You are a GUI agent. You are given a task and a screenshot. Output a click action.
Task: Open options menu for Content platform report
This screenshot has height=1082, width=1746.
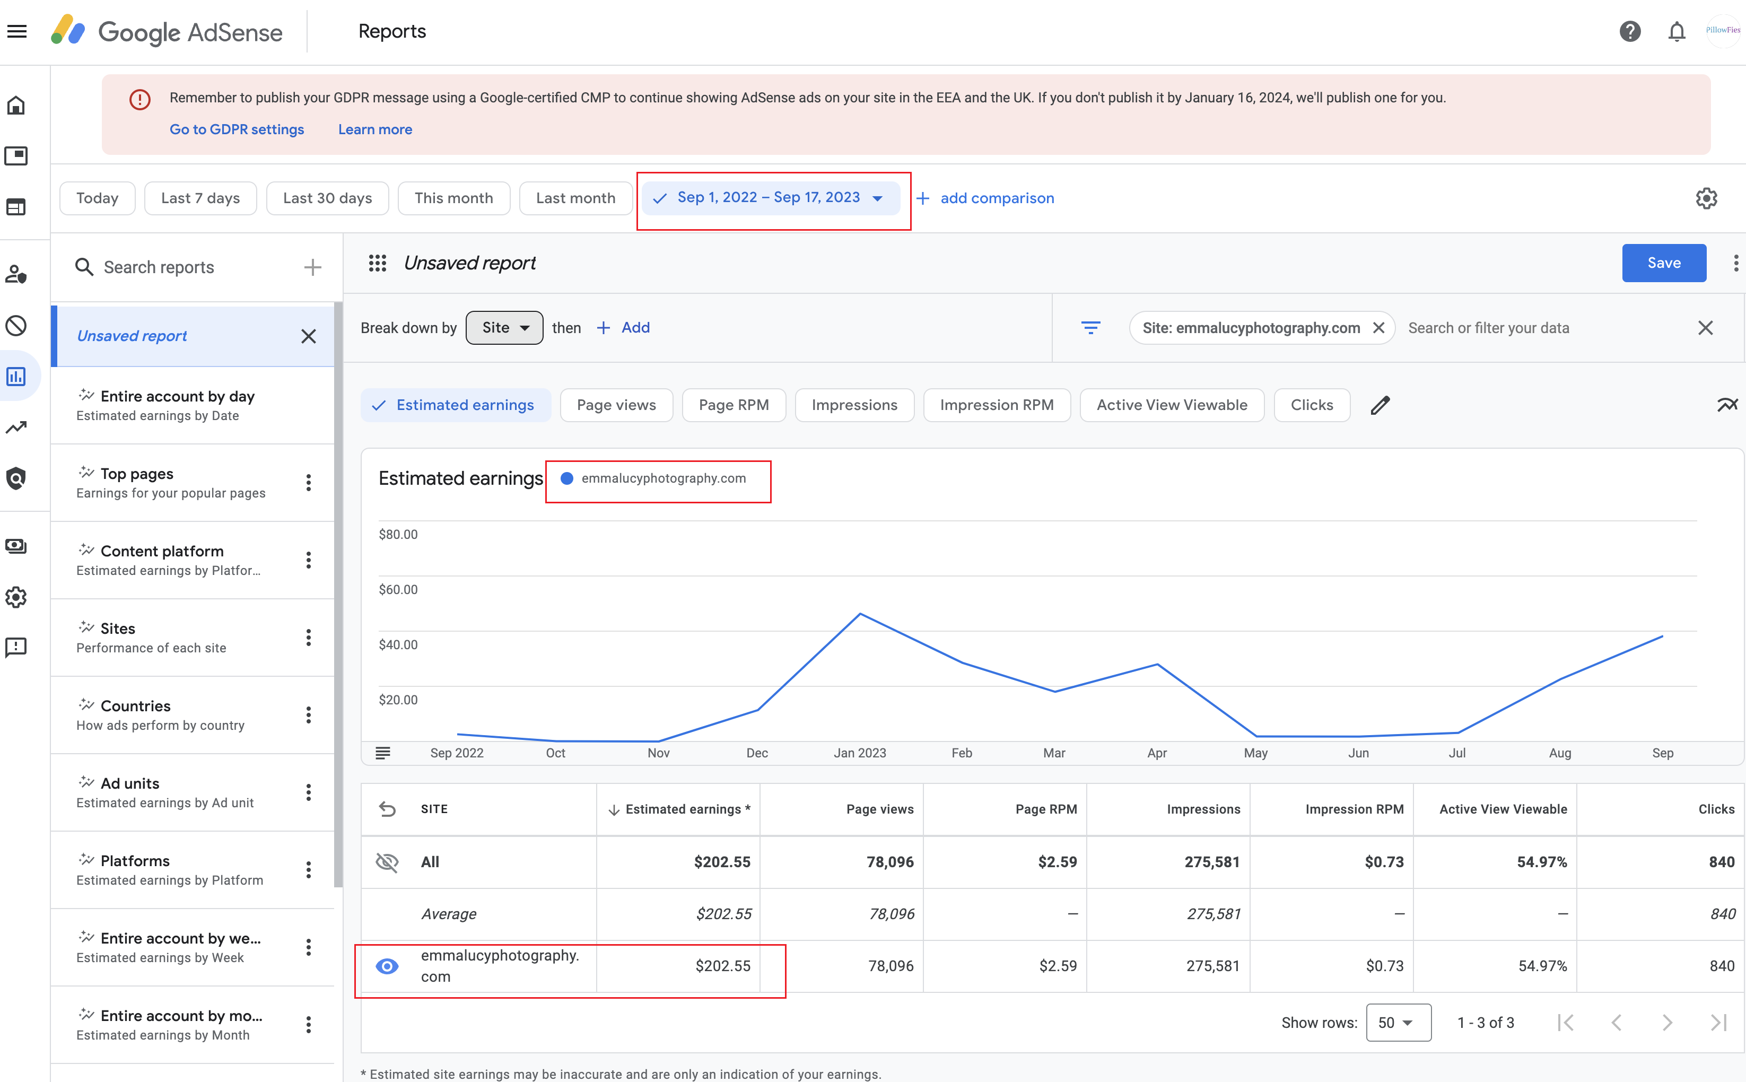pyautogui.click(x=308, y=560)
